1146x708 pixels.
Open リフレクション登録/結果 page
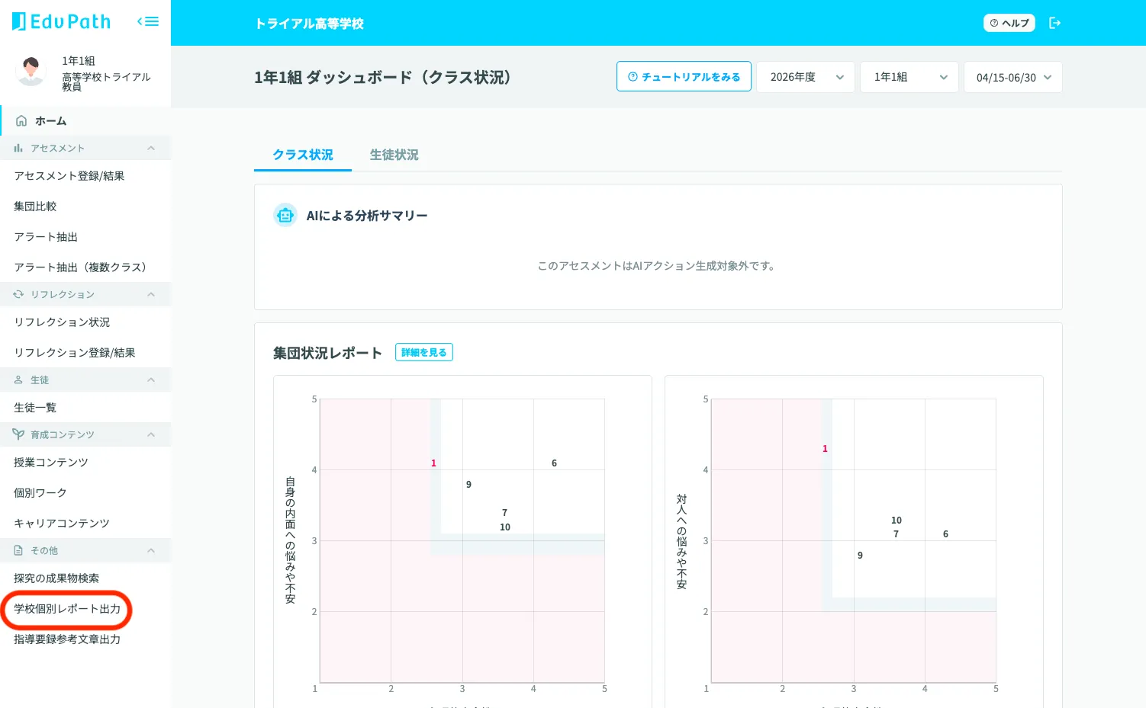(85, 353)
